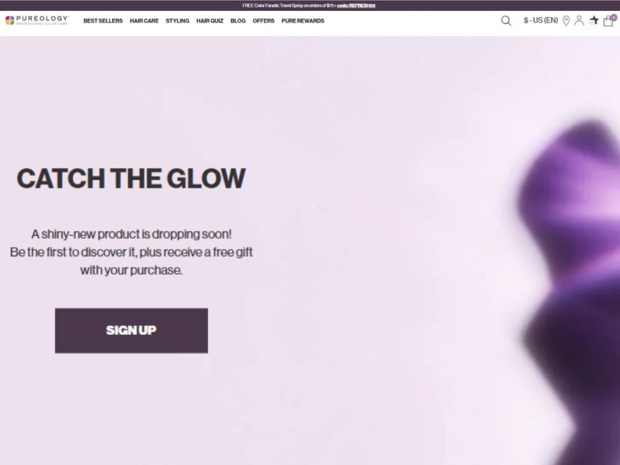Image resolution: width=620 pixels, height=465 pixels.
Task: Click the Sign Up button
Action: 131,331
